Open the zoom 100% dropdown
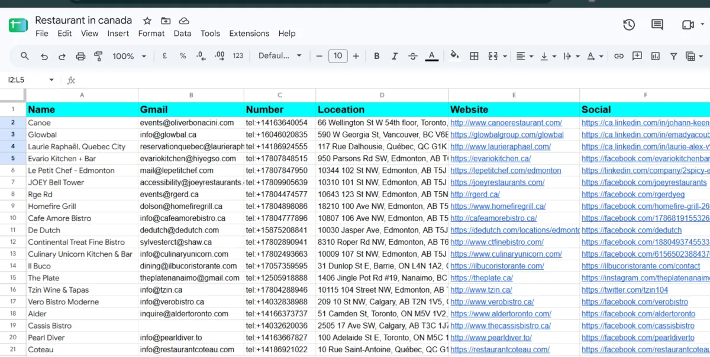 (x=129, y=56)
